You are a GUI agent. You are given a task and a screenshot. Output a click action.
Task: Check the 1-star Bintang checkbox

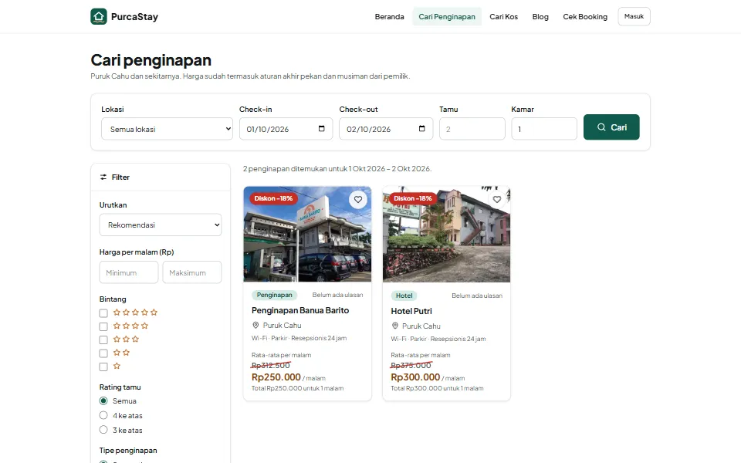coord(103,367)
